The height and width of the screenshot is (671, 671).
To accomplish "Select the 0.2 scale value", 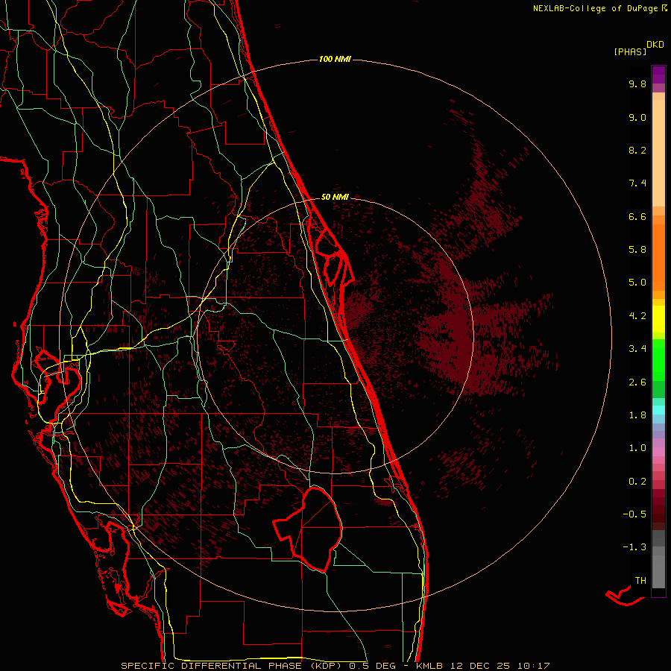I will pyautogui.click(x=637, y=482).
